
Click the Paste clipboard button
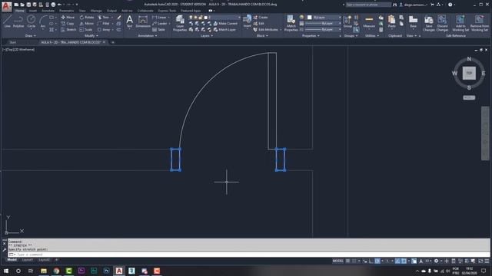[391, 21]
